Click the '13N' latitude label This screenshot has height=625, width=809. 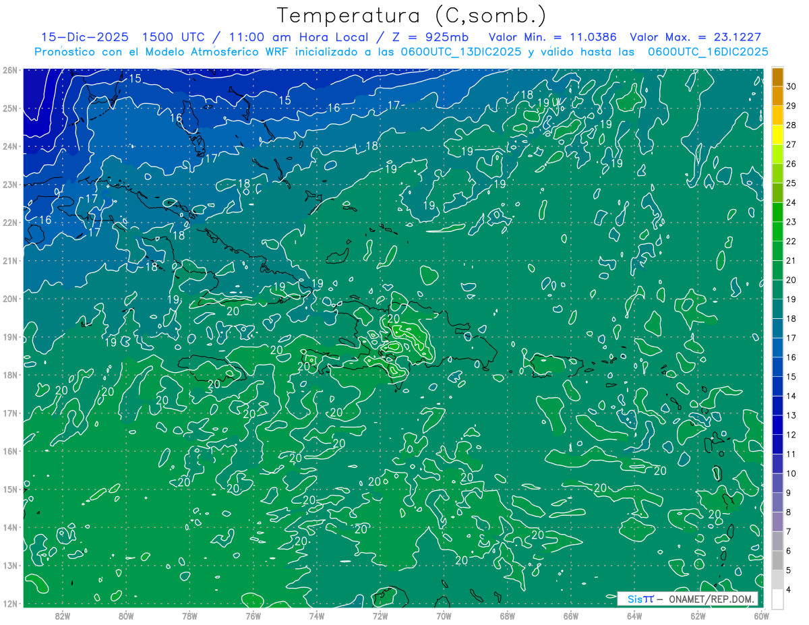[9, 566]
